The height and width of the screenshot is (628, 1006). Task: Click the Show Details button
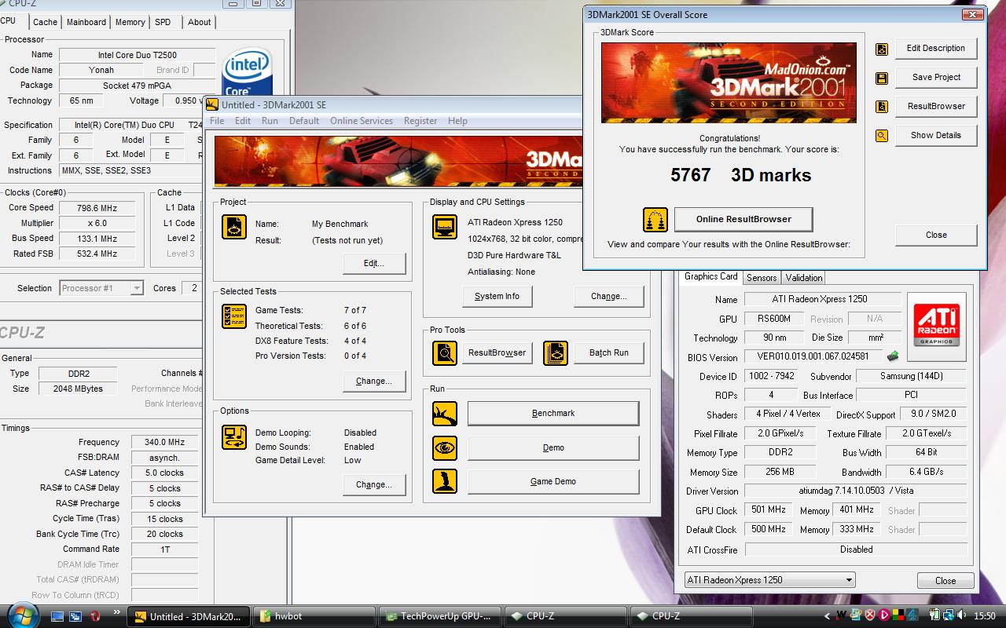[935, 136]
